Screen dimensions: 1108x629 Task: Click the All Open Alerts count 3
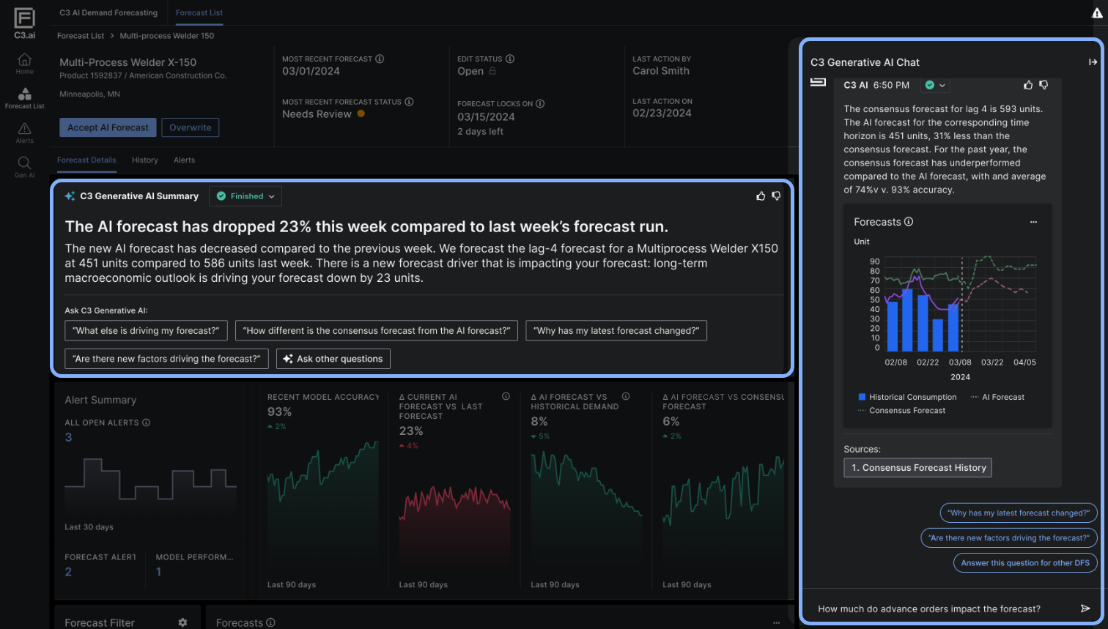click(x=68, y=437)
